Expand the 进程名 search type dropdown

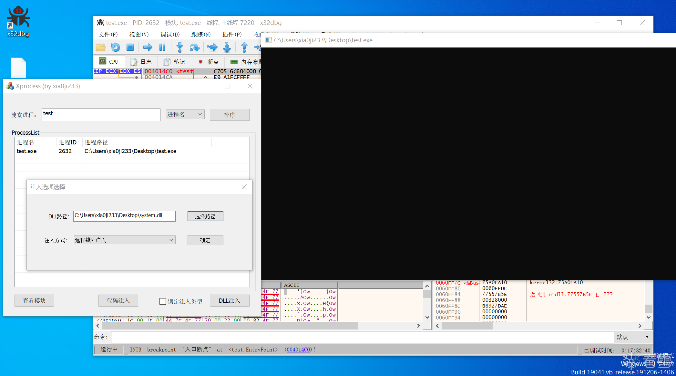(185, 114)
